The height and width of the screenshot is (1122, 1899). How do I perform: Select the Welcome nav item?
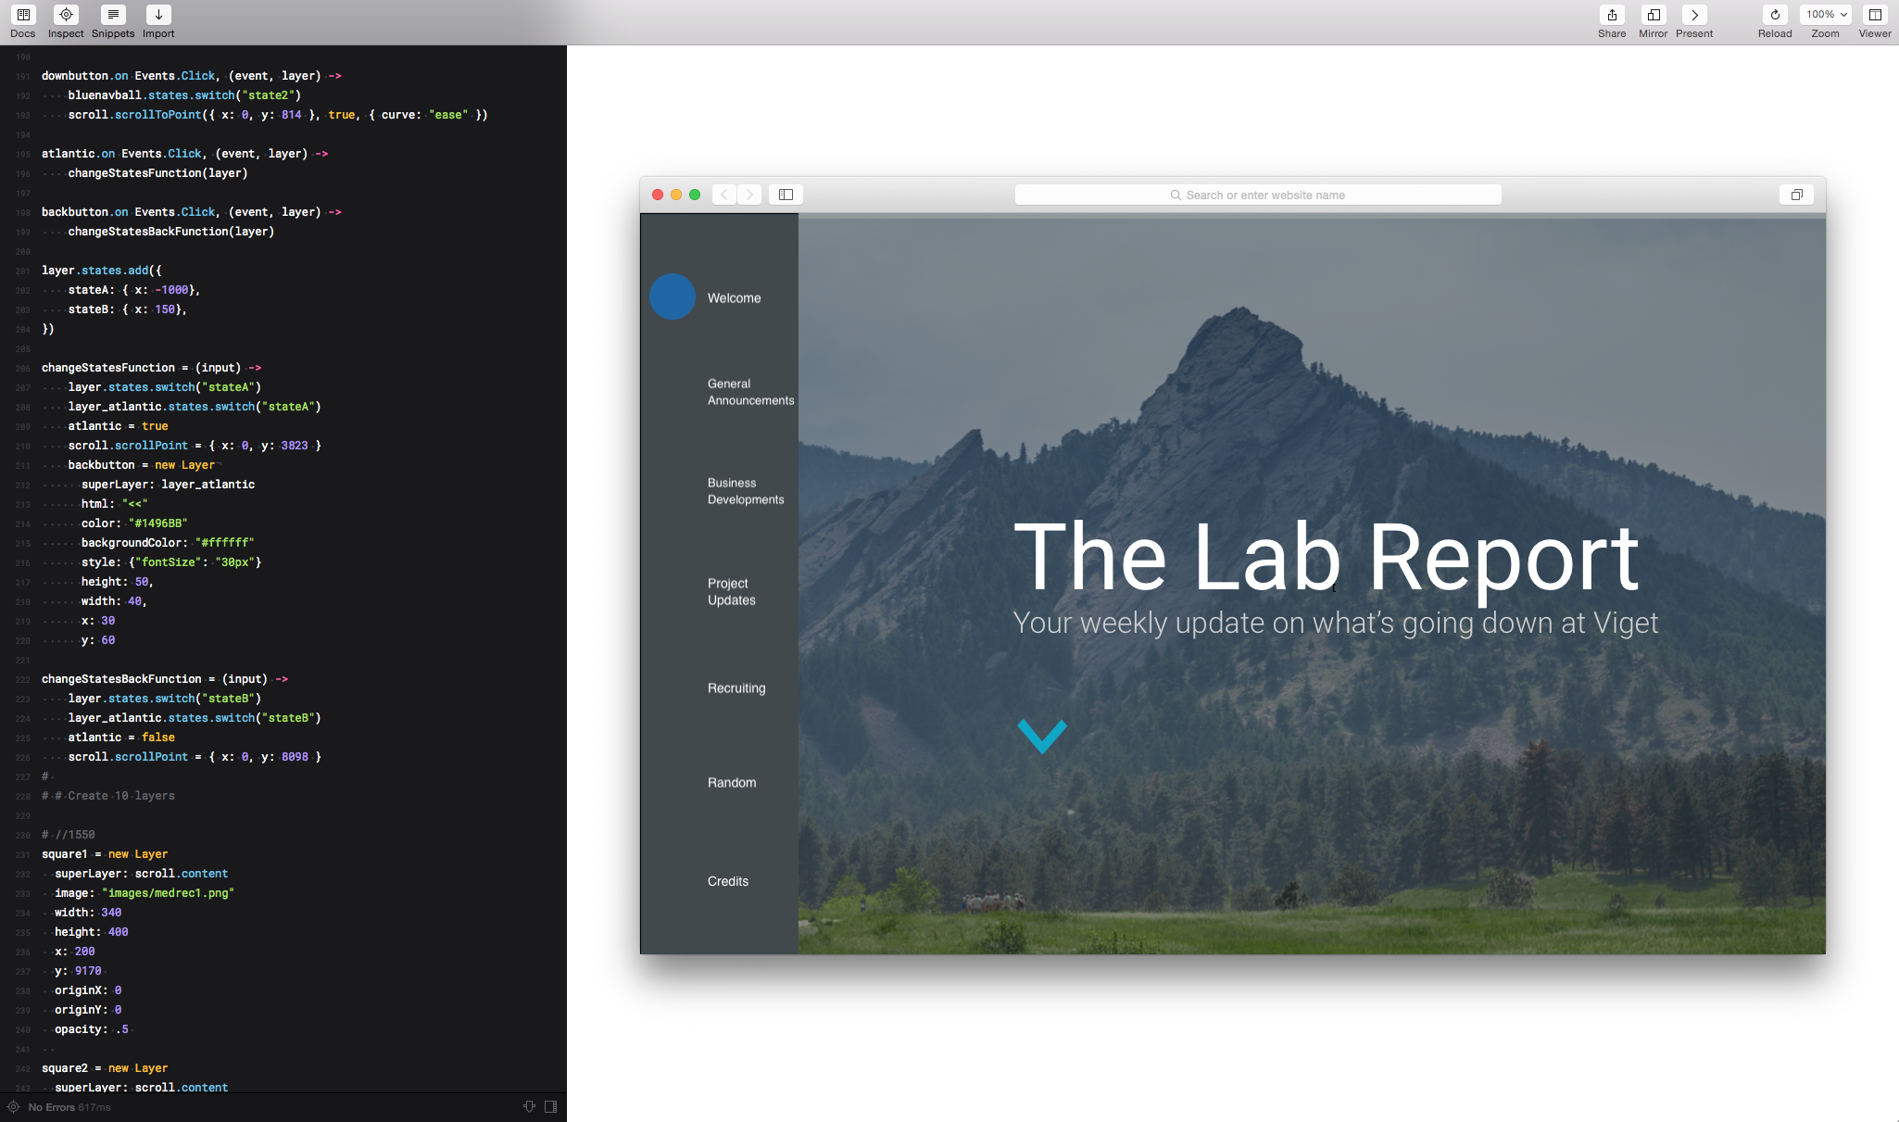(734, 298)
